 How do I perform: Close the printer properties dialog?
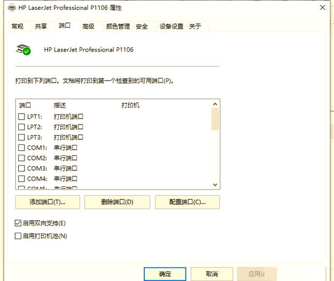pos(323,8)
